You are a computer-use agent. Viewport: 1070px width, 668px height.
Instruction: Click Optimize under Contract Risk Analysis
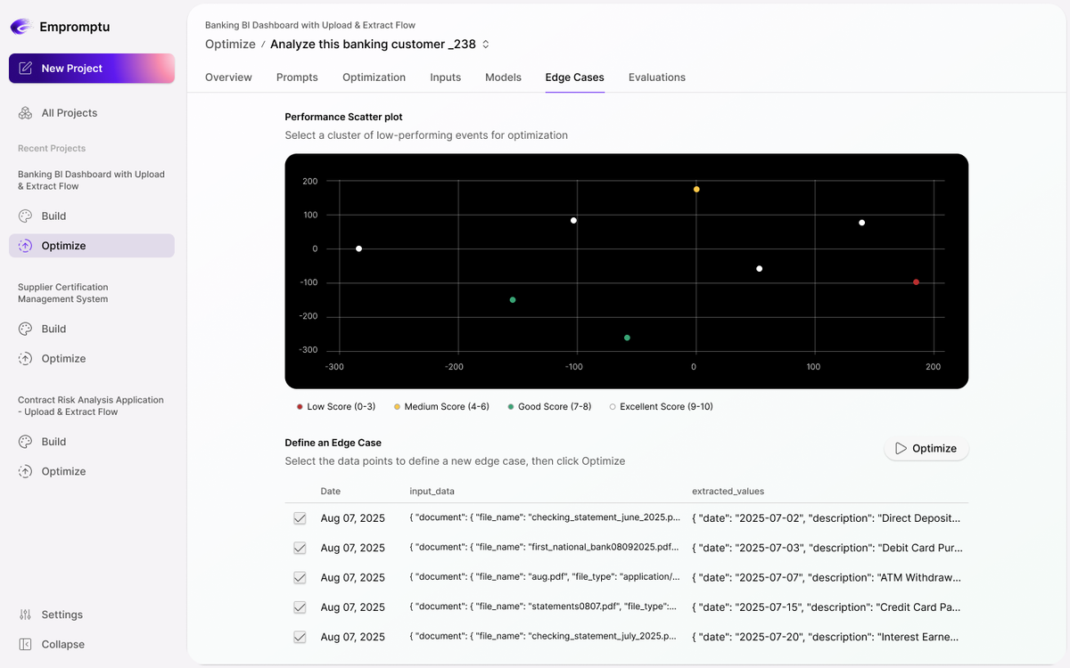click(x=63, y=471)
